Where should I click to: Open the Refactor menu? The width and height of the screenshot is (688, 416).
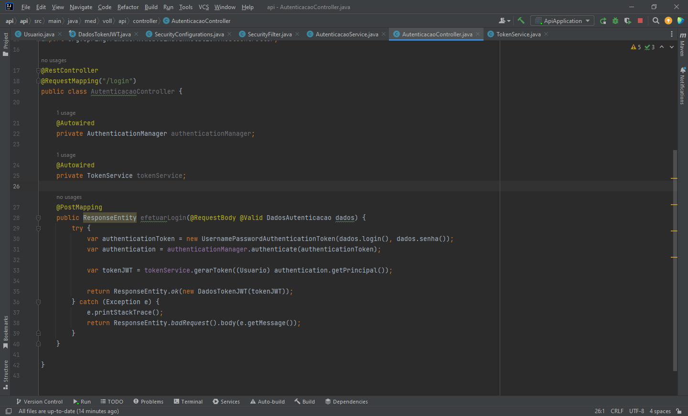(128, 7)
